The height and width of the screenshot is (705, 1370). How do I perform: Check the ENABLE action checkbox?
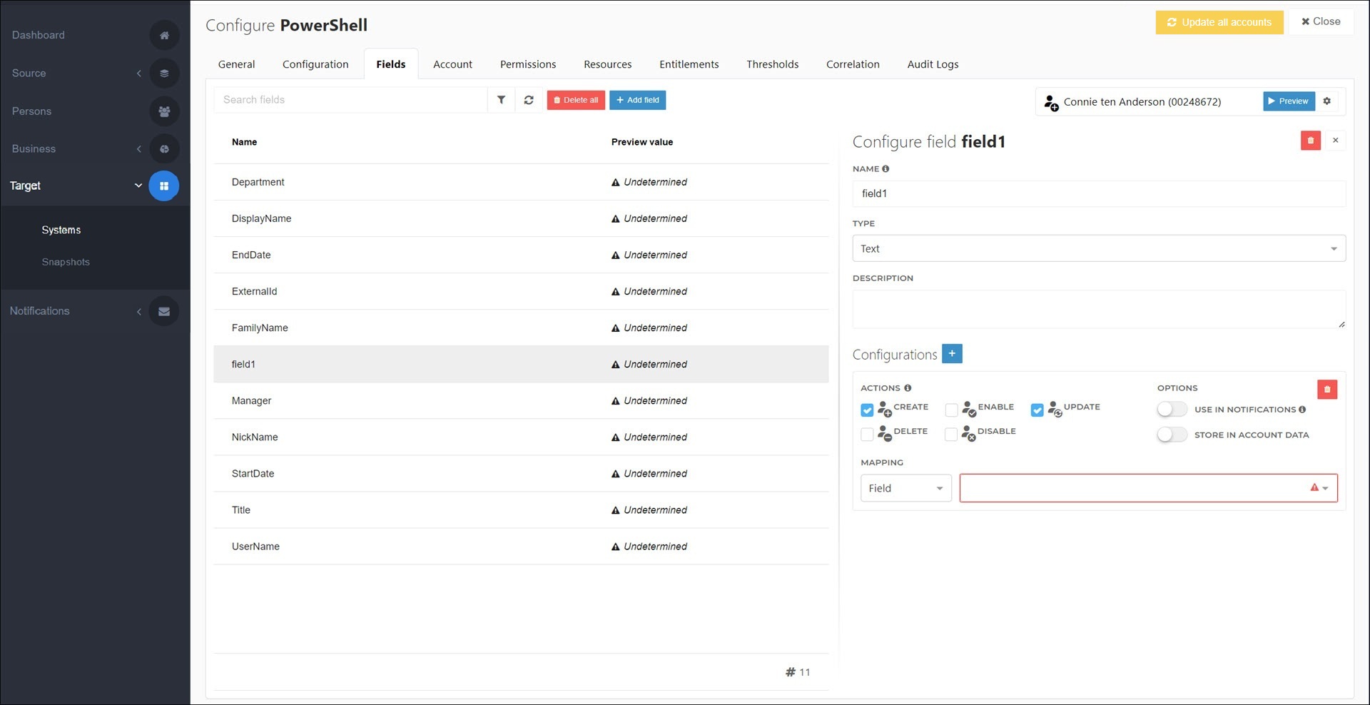[951, 410]
